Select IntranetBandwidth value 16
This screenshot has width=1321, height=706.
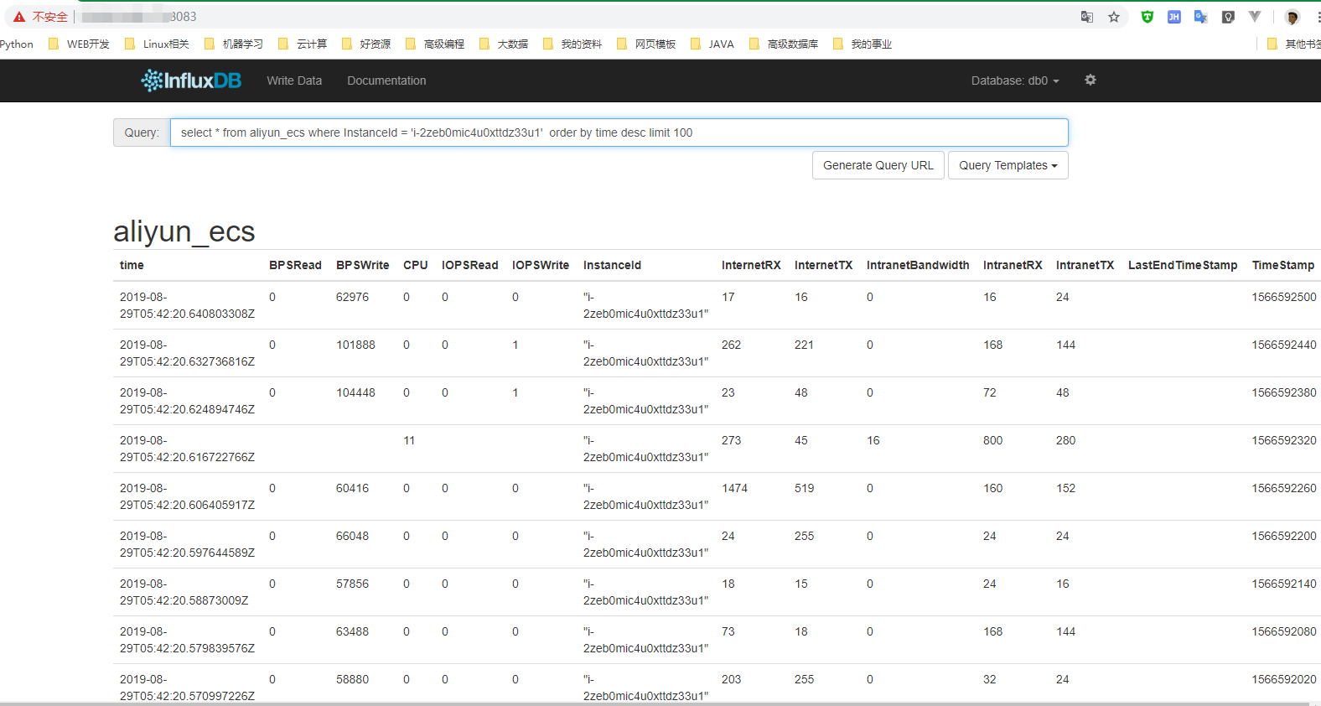pyautogui.click(x=873, y=440)
